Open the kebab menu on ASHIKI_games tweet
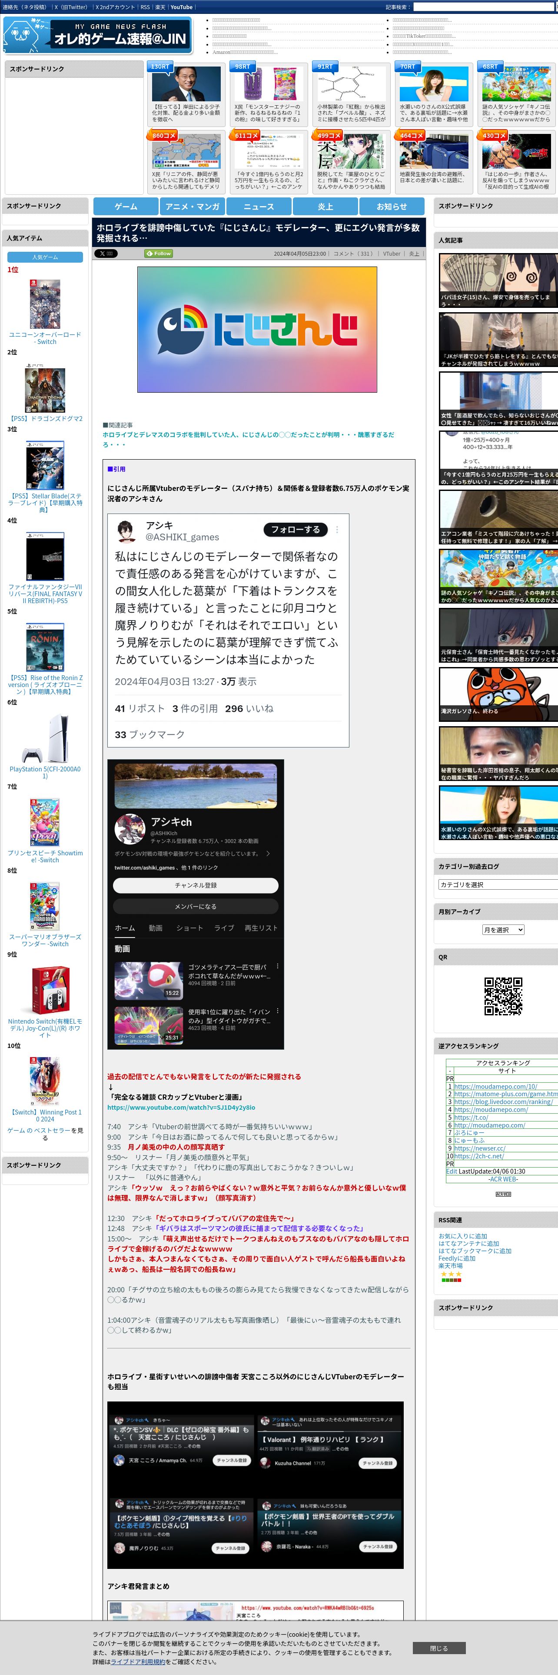 coord(336,529)
